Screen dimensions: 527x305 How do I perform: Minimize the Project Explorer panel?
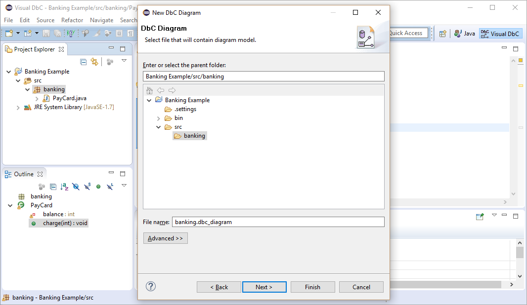pyautogui.click(x=111, y=48)
